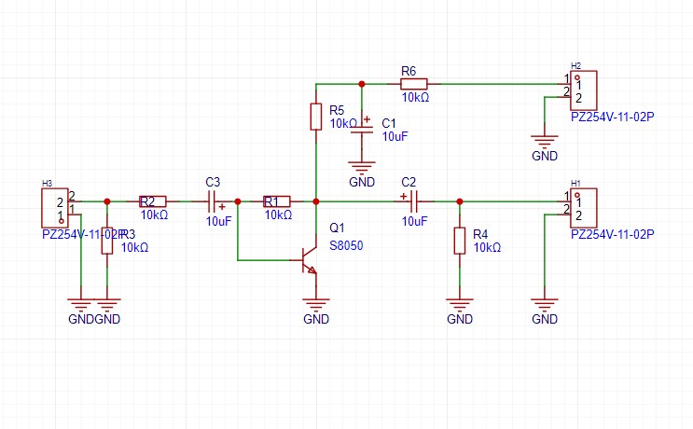Click the R1 resistor symbol
This screenshot has height=429, width=693.
tap(277, 201)
